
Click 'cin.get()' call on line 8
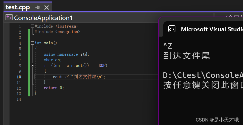coord(78,66)
